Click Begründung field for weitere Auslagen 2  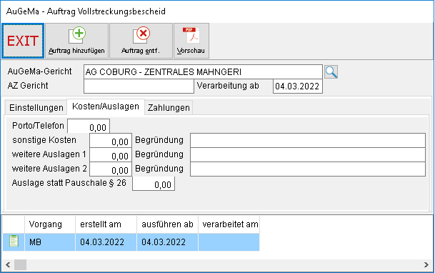click(x=308, y=169)
